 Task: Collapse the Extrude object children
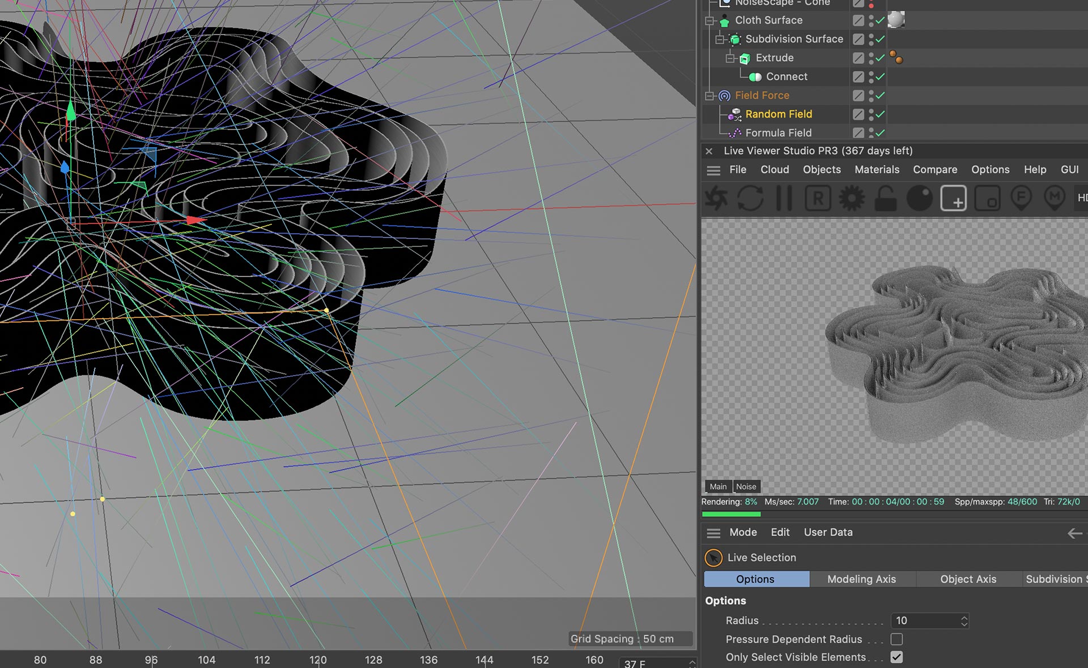coord(730,58)
